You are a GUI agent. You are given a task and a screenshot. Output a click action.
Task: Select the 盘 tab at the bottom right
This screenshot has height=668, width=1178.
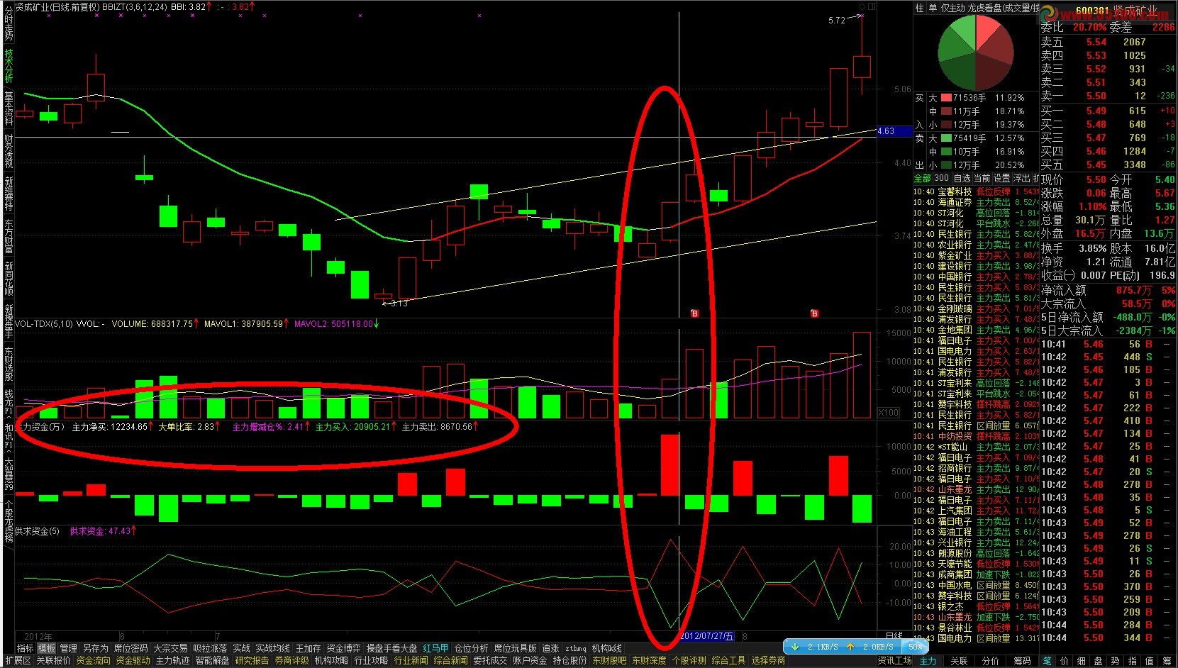pos(1098,660)
